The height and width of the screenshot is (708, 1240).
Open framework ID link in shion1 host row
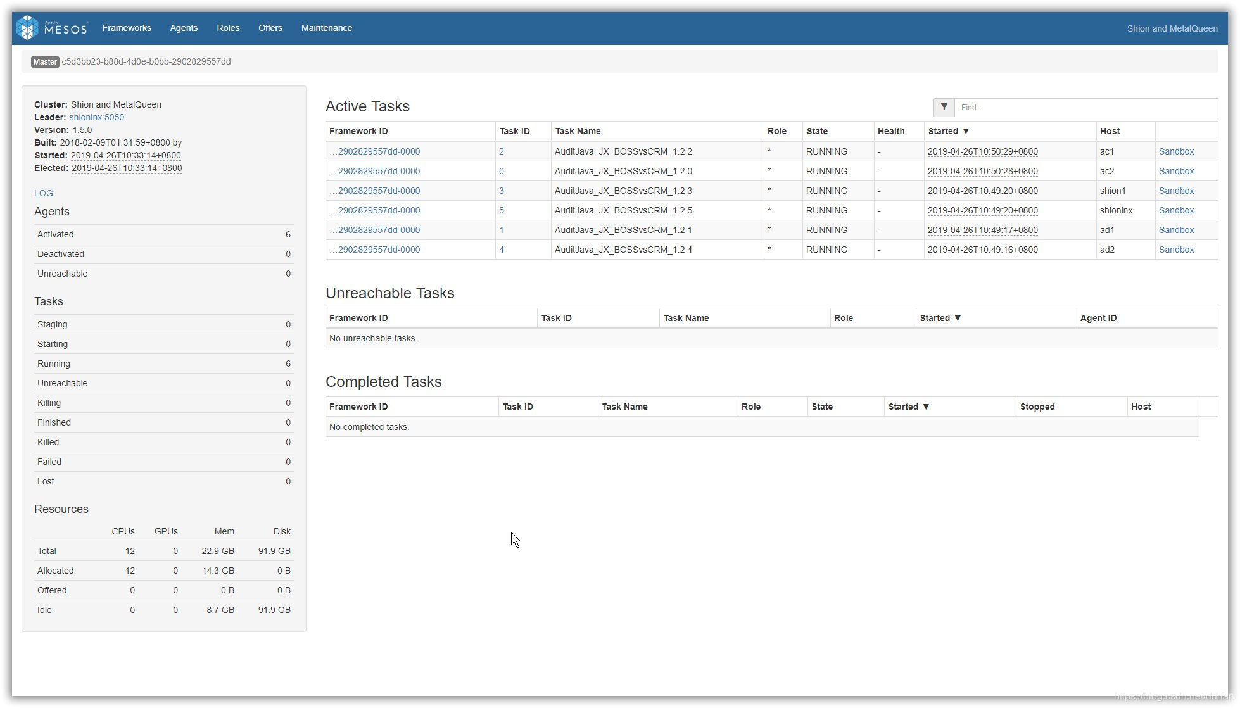point(375,191)
